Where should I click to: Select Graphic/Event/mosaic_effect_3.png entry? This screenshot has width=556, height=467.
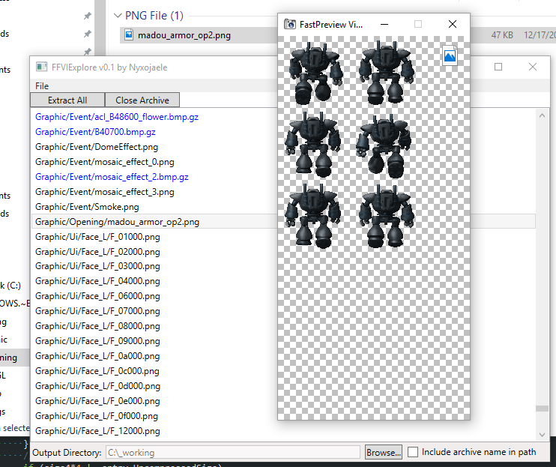(105, 192)
